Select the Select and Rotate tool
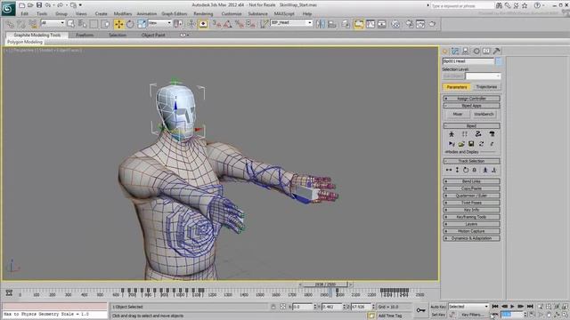 click(x=130, y=24)
